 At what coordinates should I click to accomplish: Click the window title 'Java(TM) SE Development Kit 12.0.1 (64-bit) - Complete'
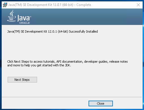point(50,5)
